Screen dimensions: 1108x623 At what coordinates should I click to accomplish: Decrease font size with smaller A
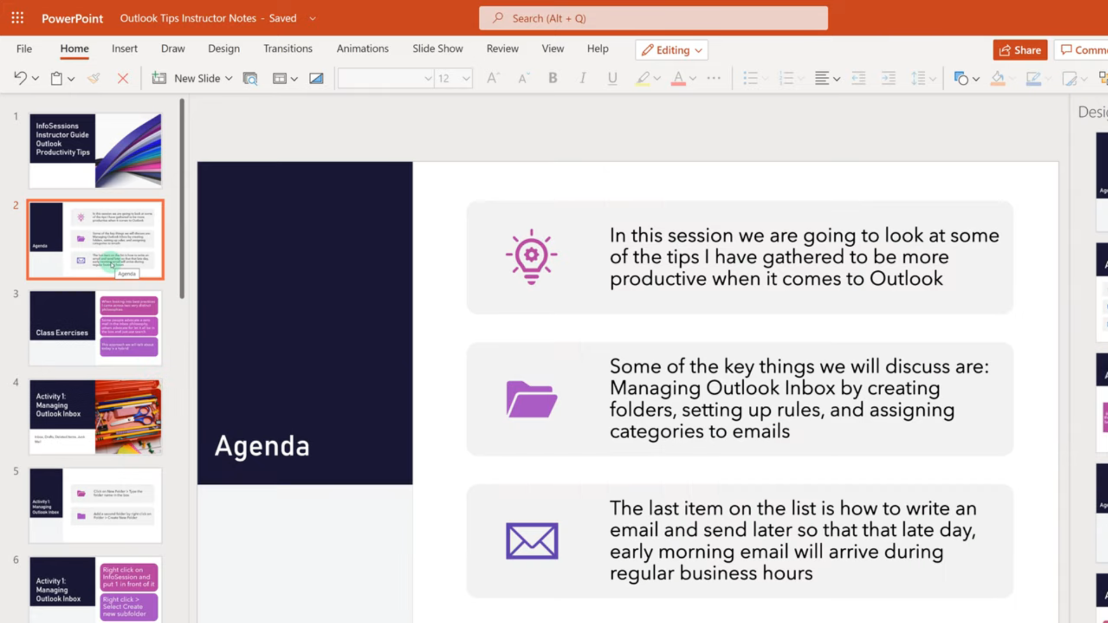click(x=523, y=78)
